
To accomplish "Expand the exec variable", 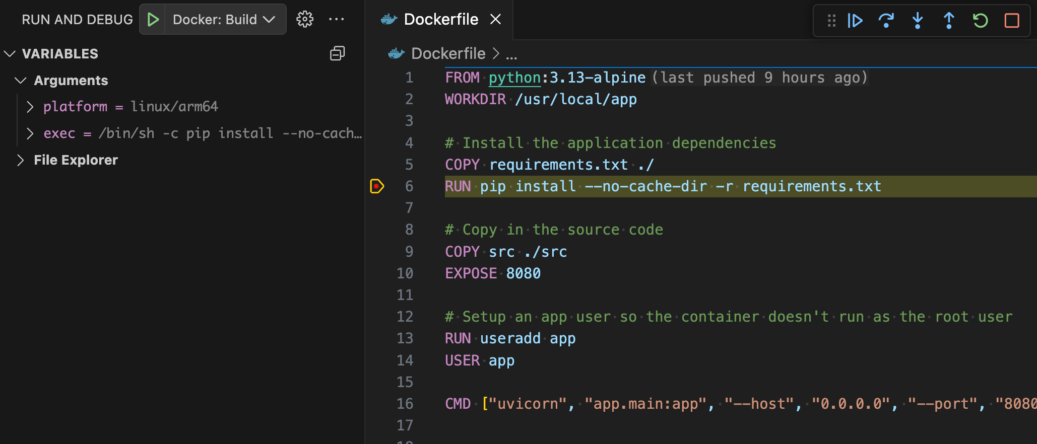I will (30, 133).
